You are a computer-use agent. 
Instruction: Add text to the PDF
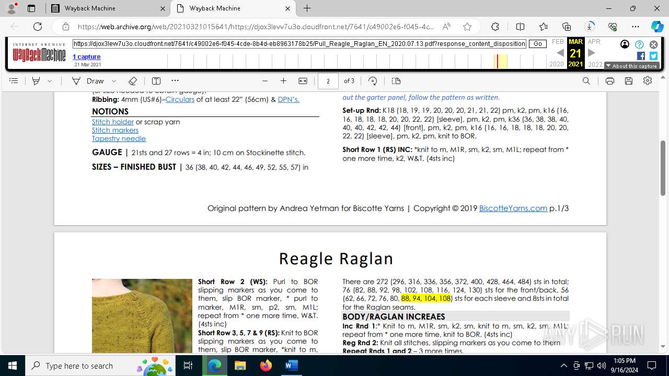pyautogui.click(x=156, y=81)
